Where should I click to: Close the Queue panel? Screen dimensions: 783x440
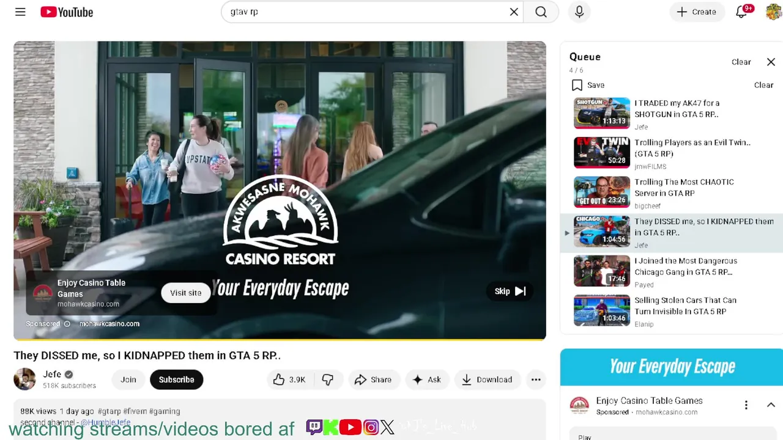[771, 62]
